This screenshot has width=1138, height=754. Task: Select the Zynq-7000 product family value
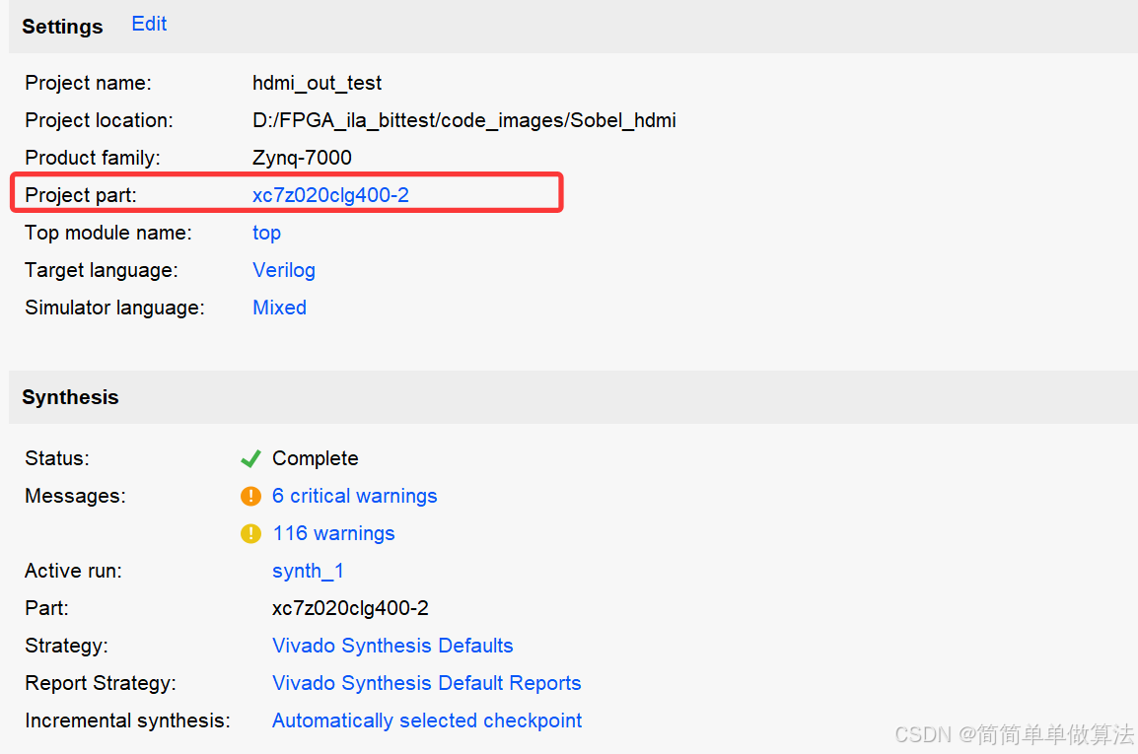click(x=302, y=158)
